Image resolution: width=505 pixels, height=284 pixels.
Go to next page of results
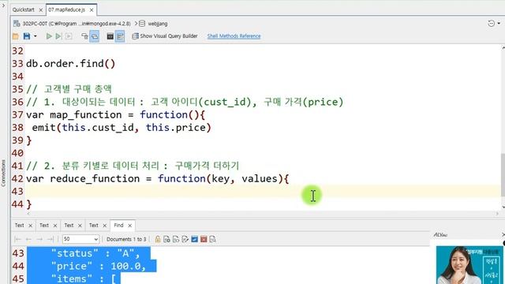(x=39, y=239)
